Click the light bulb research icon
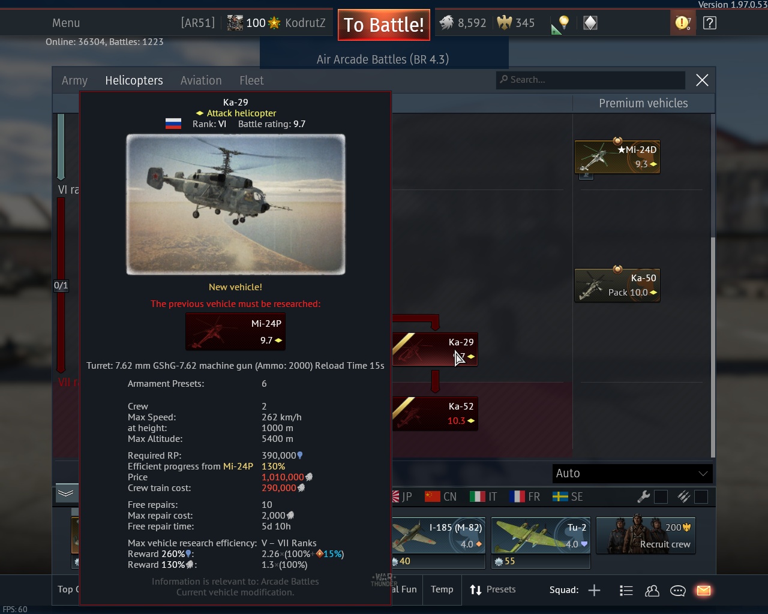 coord(560,23)
